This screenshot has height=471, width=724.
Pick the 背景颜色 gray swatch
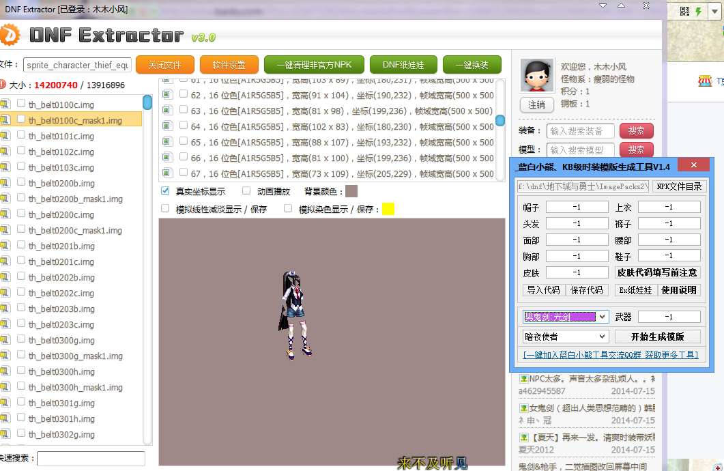coord(351,191)
